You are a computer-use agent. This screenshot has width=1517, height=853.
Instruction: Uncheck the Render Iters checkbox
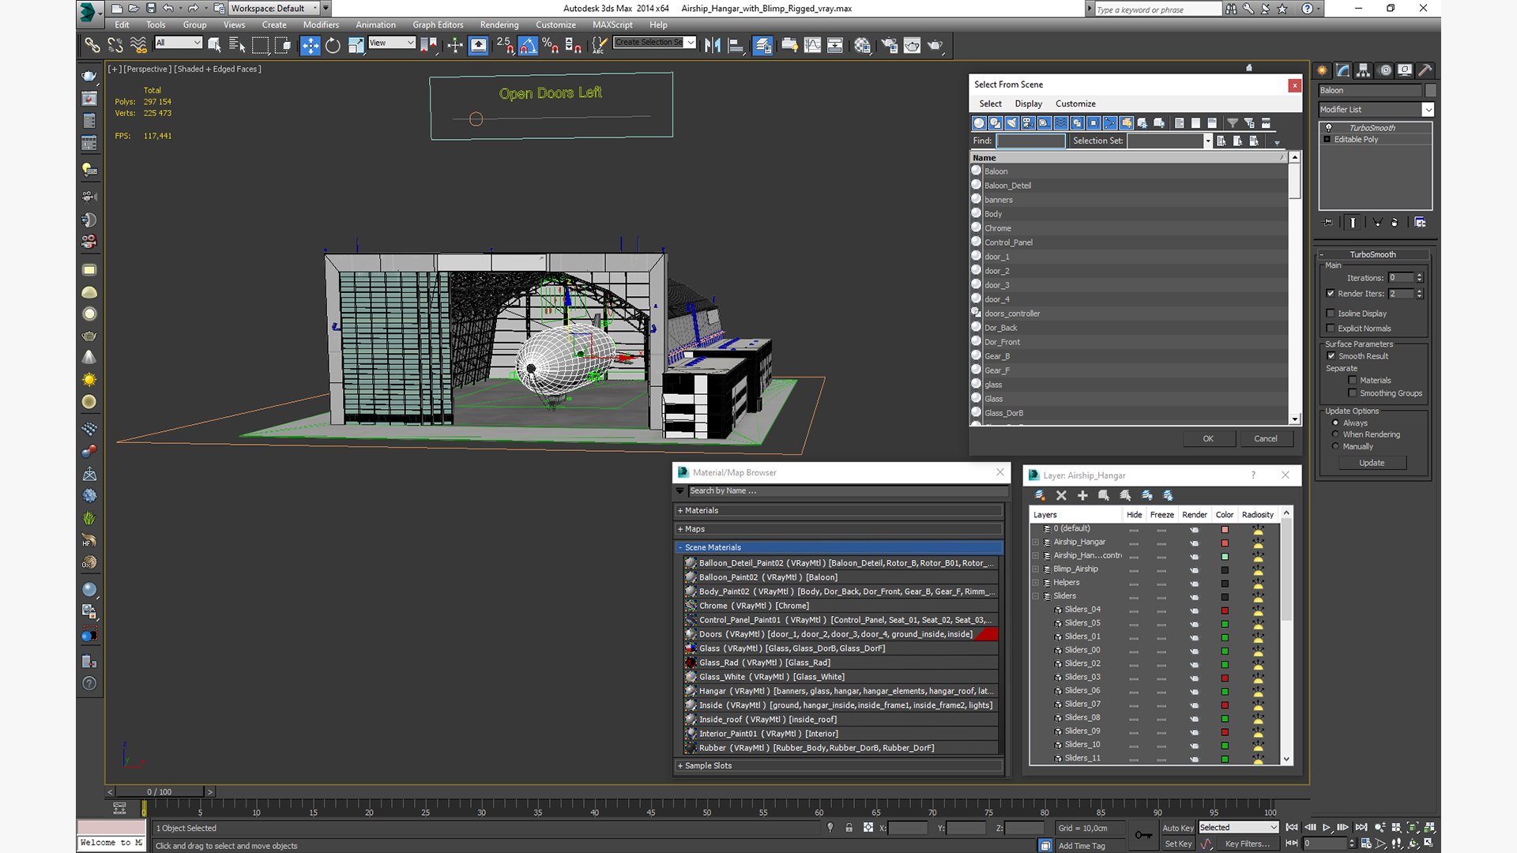(1331, 294)
